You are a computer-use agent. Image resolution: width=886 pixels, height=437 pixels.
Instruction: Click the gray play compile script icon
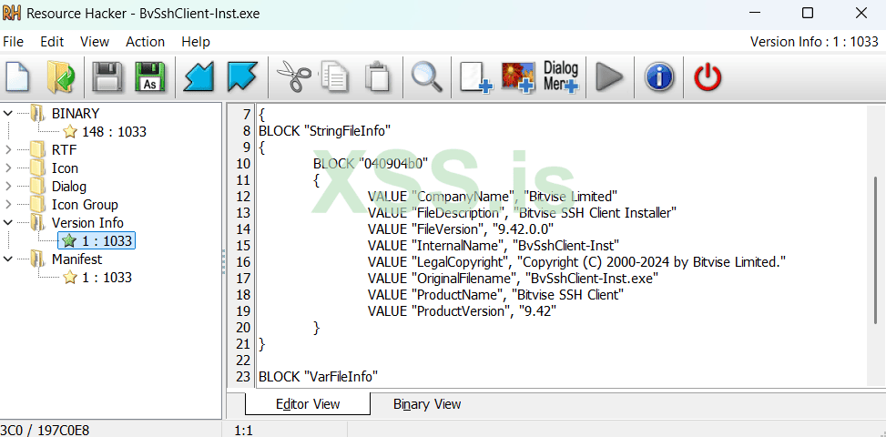(x=609, y=76)
